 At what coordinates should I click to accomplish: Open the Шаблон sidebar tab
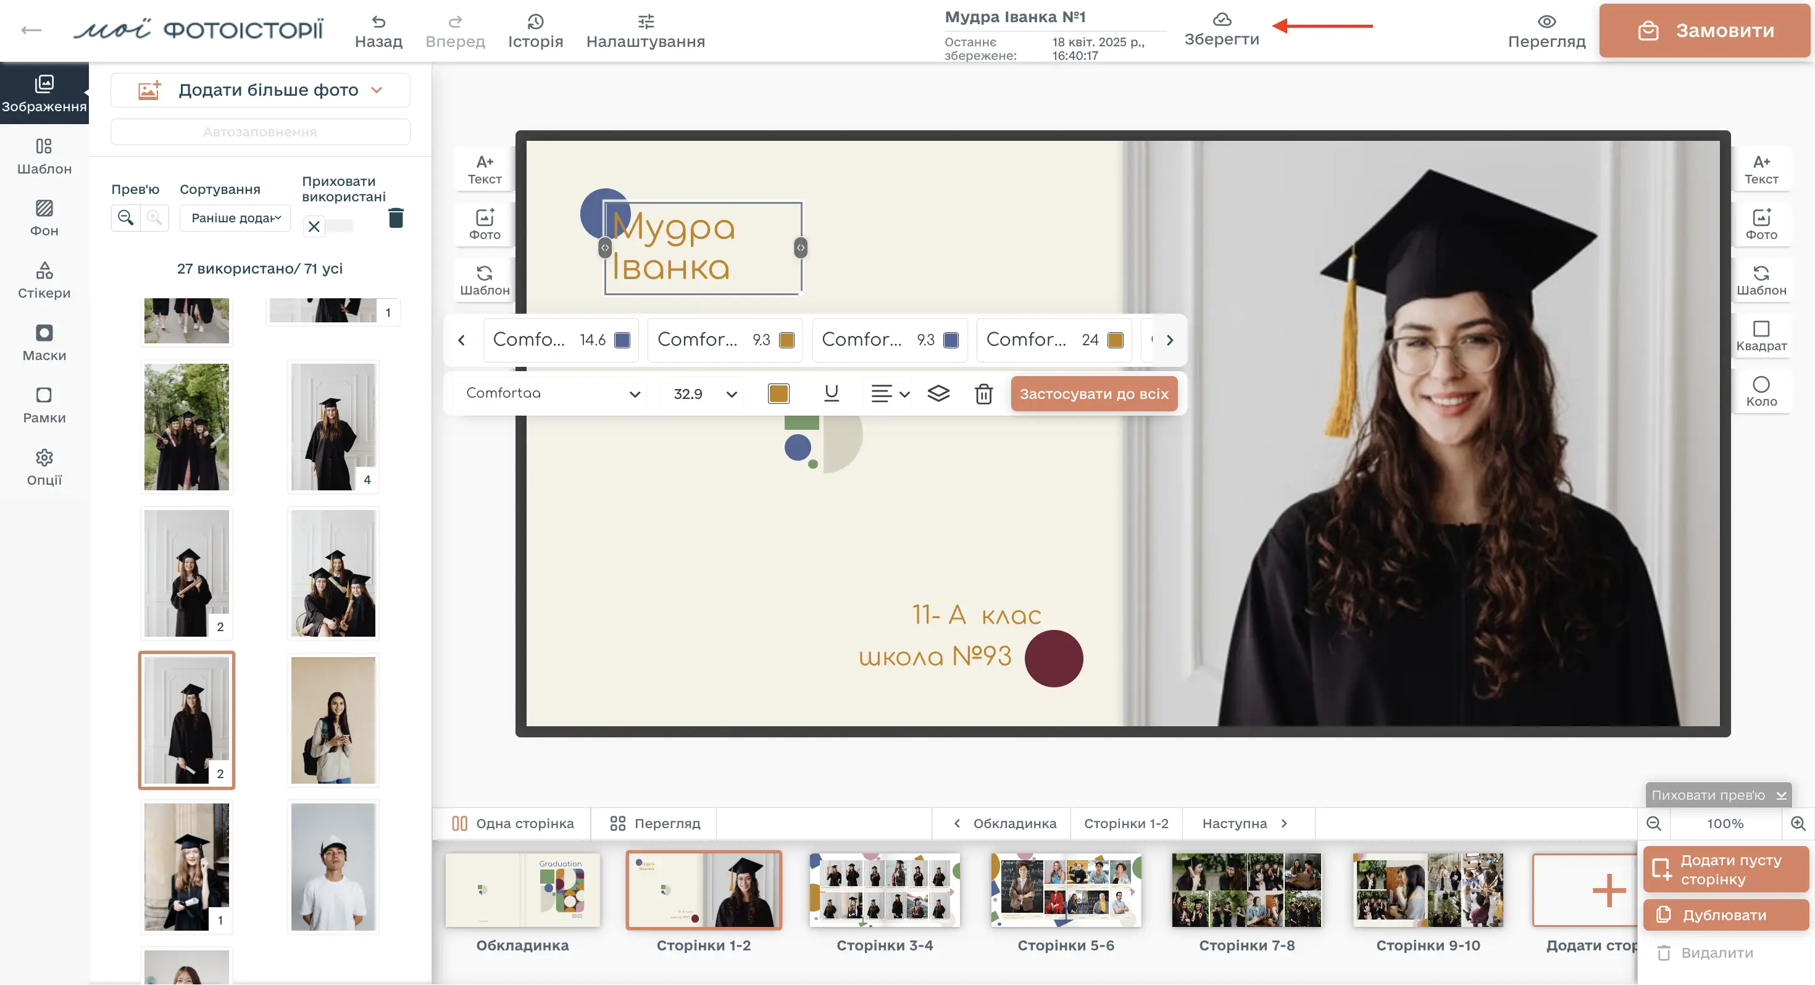(x=44, y=156)
